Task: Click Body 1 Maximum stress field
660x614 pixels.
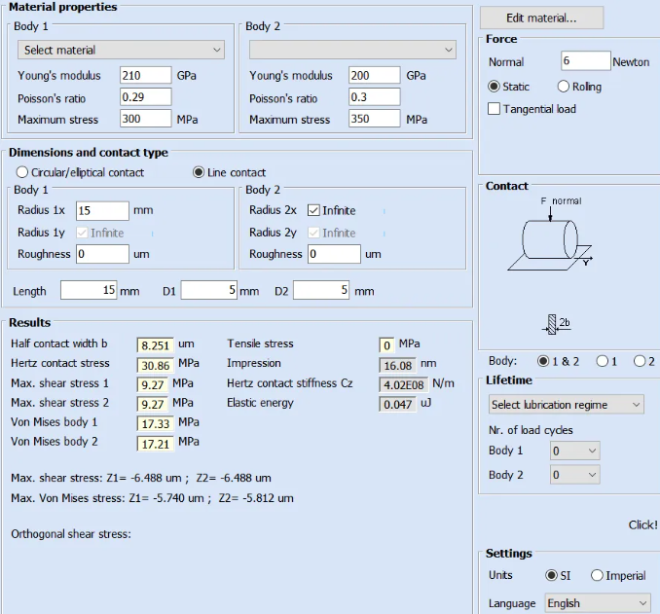Action: [x=146, y=119]
